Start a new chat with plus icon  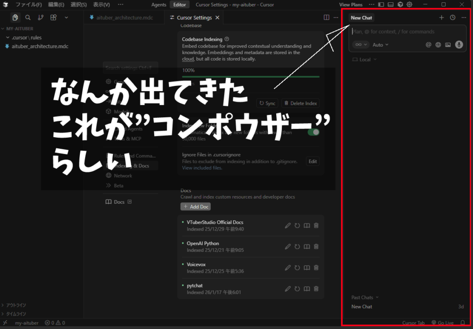441,18
